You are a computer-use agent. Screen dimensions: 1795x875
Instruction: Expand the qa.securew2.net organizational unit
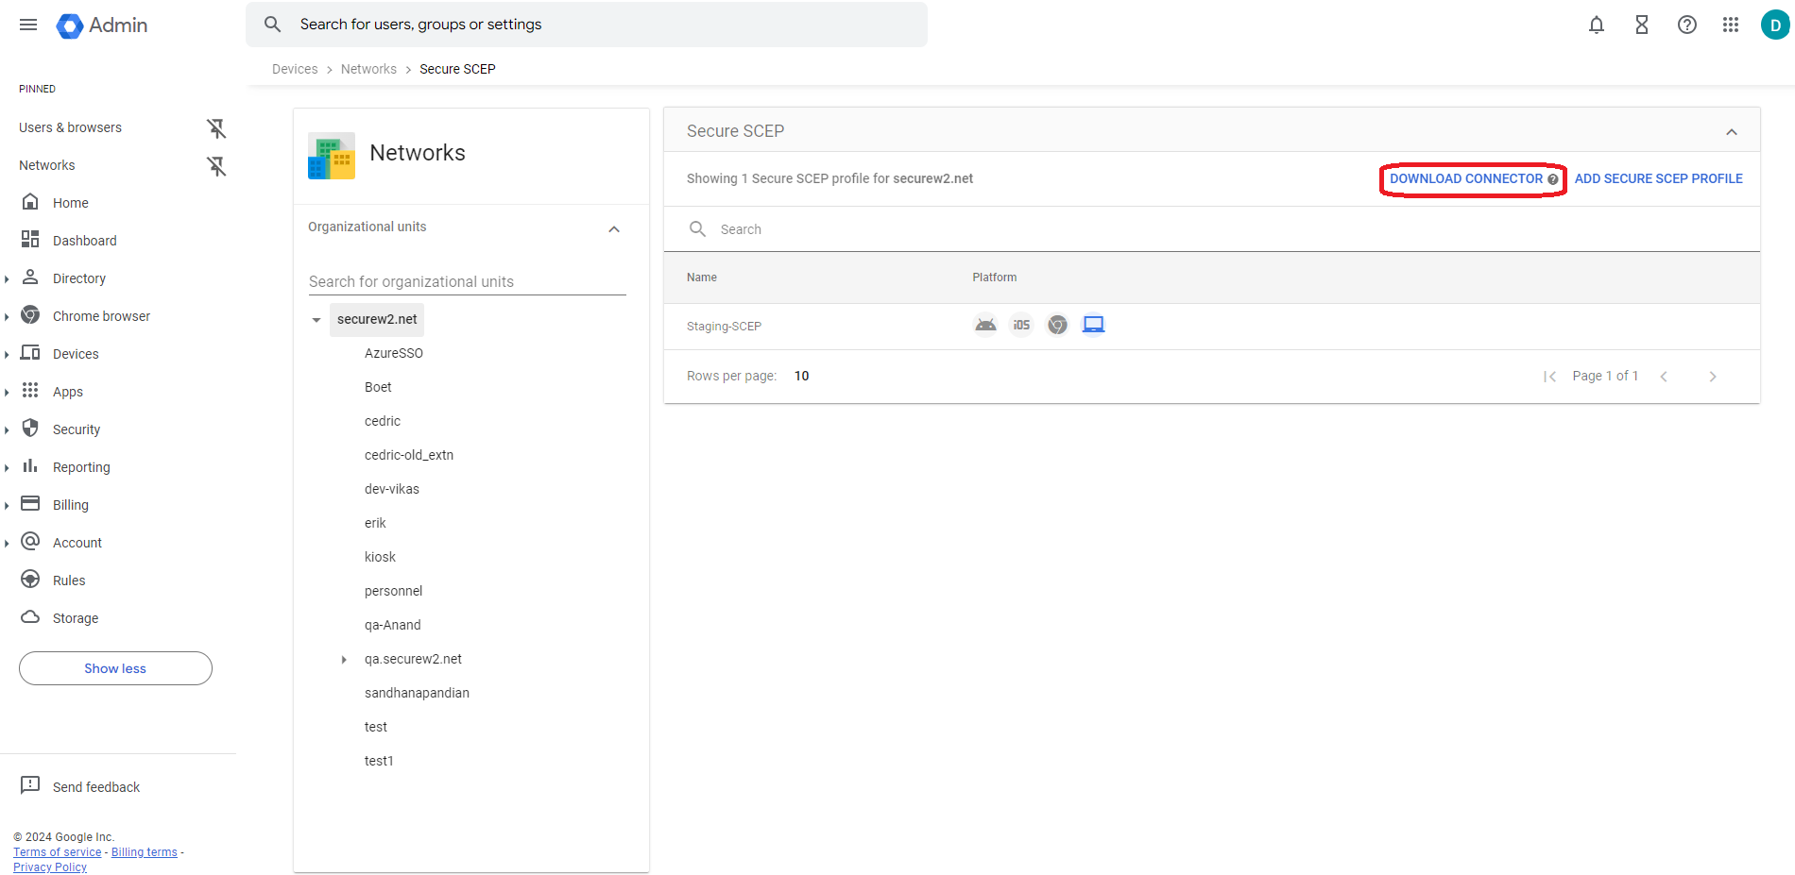[x=344, y=660]
